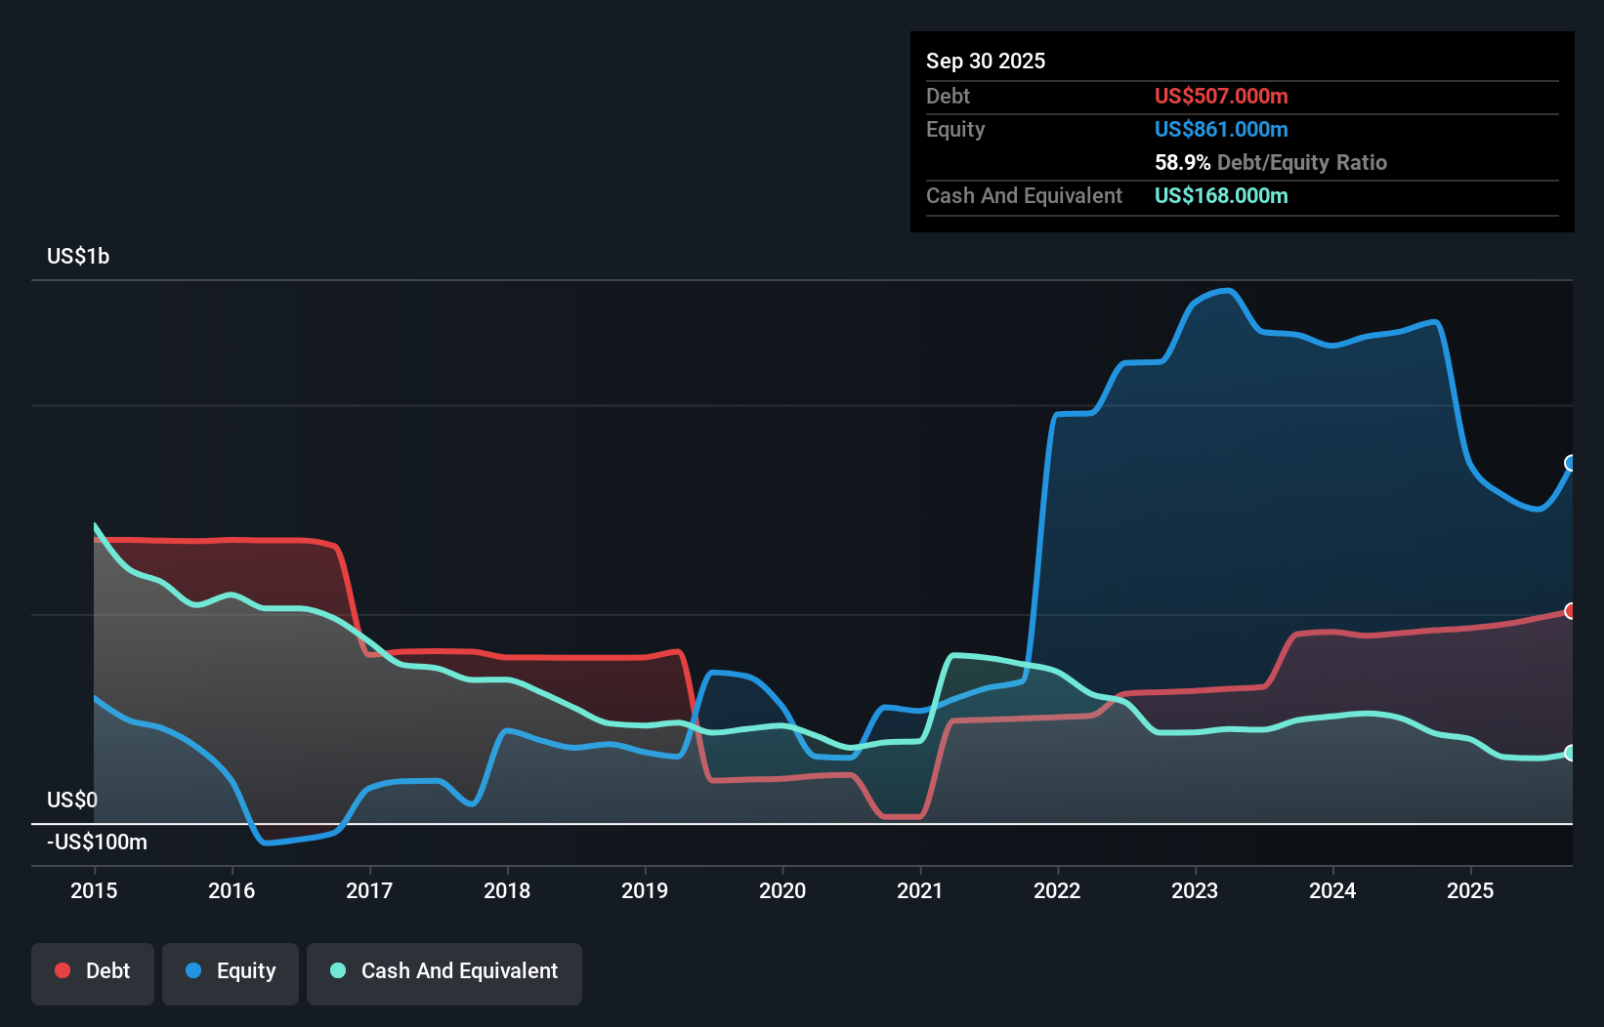Click the red Debt legend dot
Image resolution: width=1604 pixels, height=1027 pixels.
pyautogui.click(x=62, y=970)
